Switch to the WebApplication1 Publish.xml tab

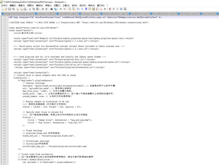(17, 14)
